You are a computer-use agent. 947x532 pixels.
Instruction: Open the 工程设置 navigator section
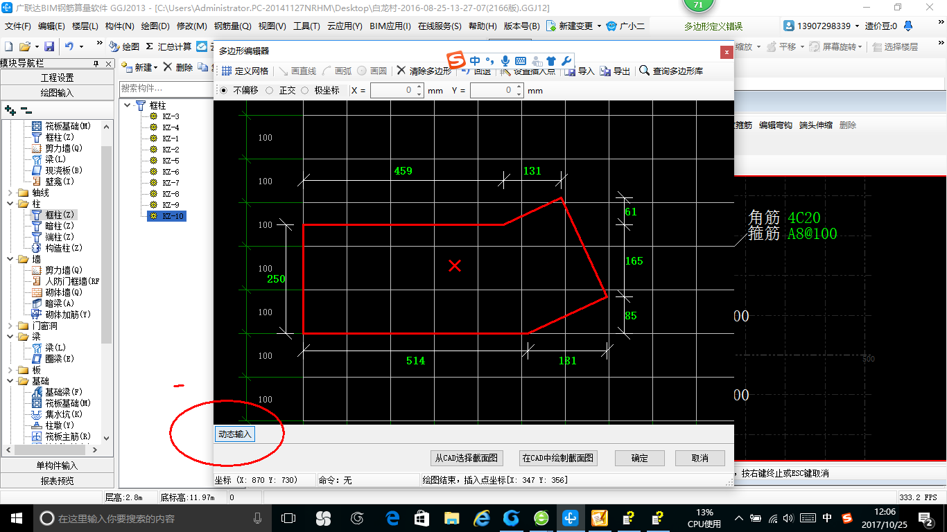pos(57,78)
